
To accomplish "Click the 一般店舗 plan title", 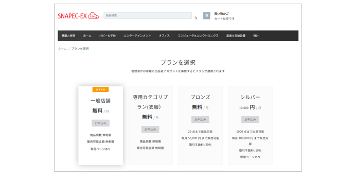I will pos(100,101).
